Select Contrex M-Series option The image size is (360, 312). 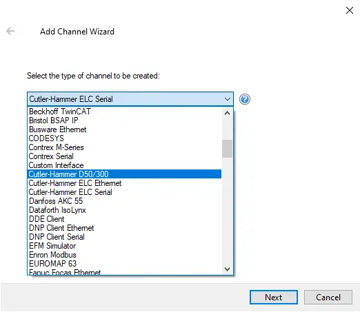124,147
